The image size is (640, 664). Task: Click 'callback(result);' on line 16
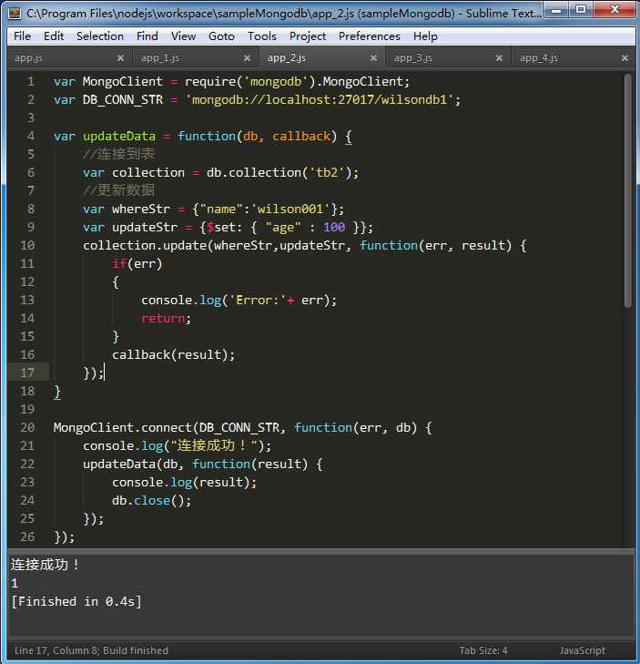[173, 354]
